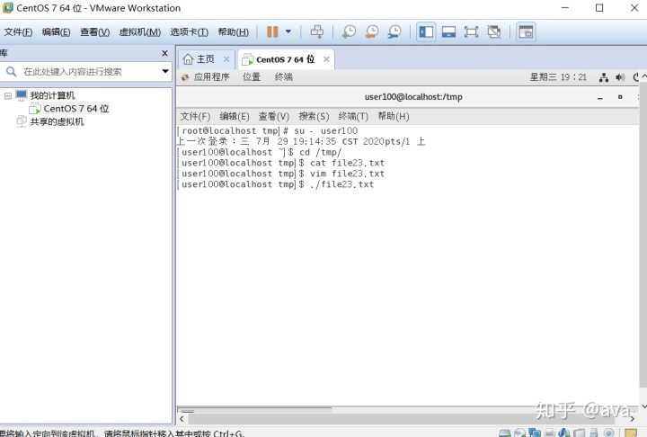Viewport: 647px width, 437px height.
Task: Close the CentOS 7 64 位 tab
Action: pyautogui.click(x=326, y=59)
